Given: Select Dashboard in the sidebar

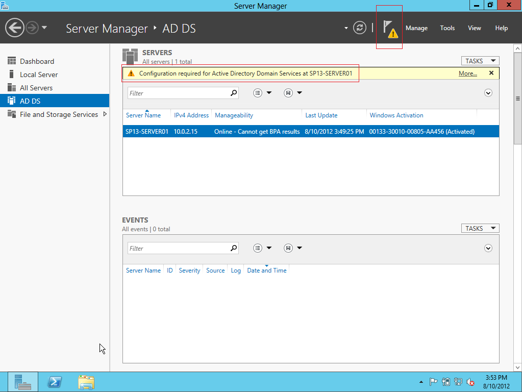Looking at the screenshot, I should click(55, 61).
